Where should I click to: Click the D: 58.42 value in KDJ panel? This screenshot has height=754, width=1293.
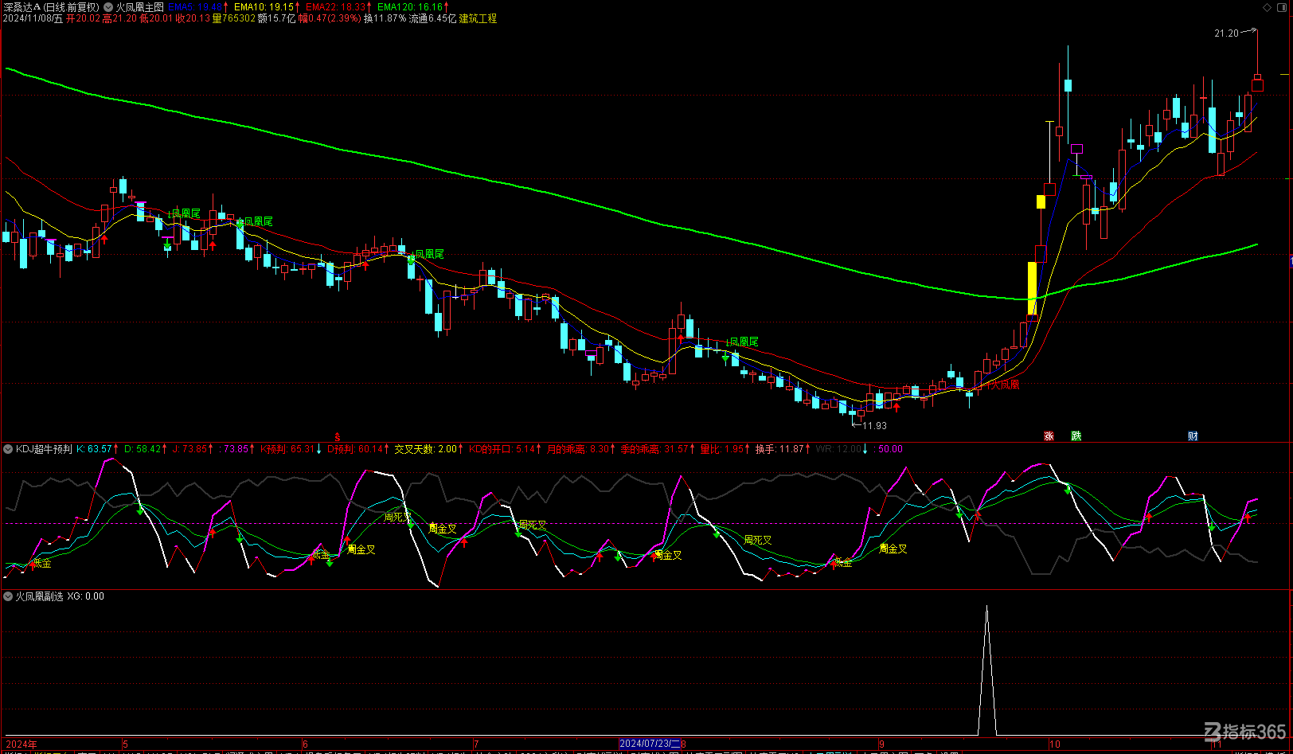coord(143,449)
